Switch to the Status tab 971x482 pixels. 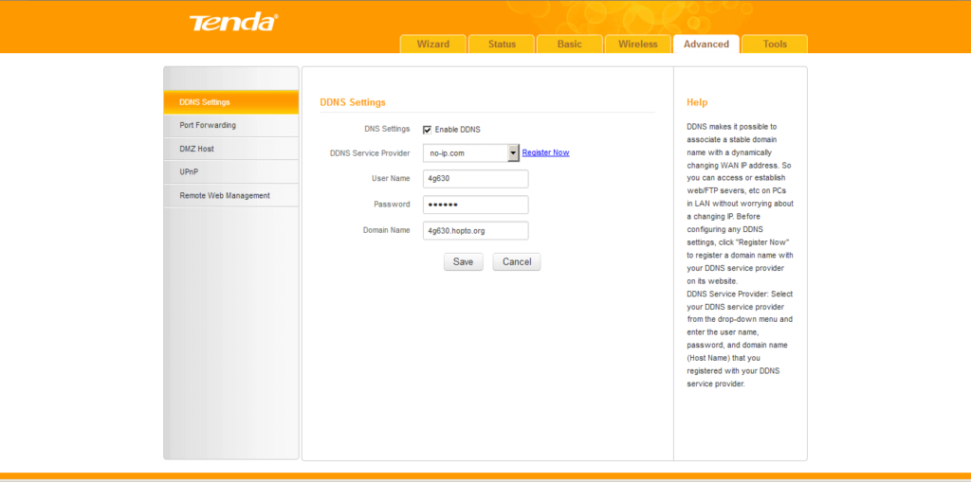pyautogui.click(x=502, y=45)
